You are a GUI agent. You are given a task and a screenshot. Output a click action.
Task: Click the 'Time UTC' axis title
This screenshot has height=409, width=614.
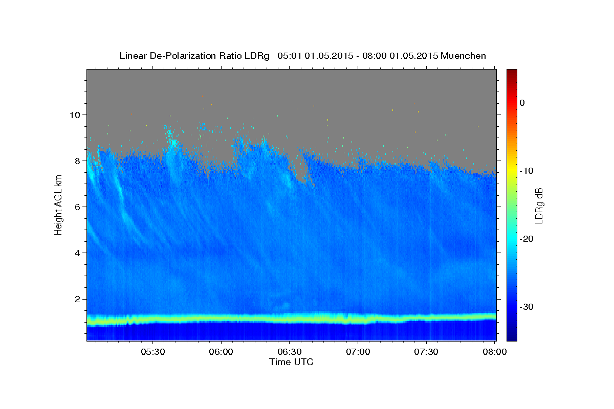(292, 362)
